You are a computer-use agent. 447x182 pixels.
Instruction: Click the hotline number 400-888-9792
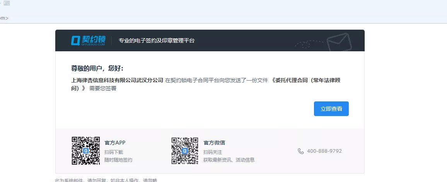click(324, 151)
